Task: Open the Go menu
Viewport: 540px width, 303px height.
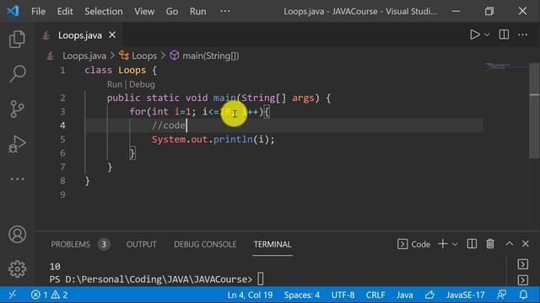Action: (172, 11)
